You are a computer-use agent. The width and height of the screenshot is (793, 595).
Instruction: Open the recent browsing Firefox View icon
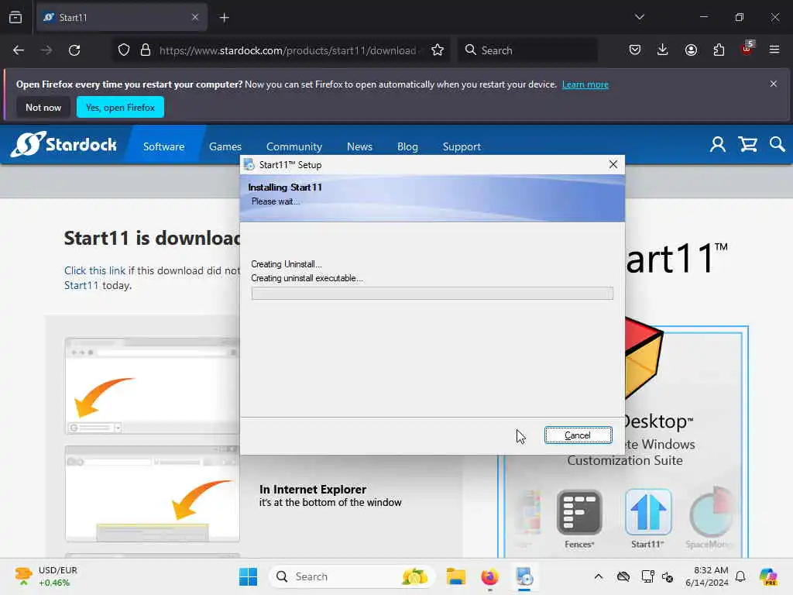(15, 17)
